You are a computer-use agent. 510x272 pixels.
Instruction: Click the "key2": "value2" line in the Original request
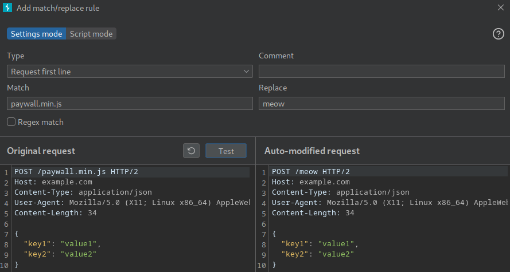(60, 254)
